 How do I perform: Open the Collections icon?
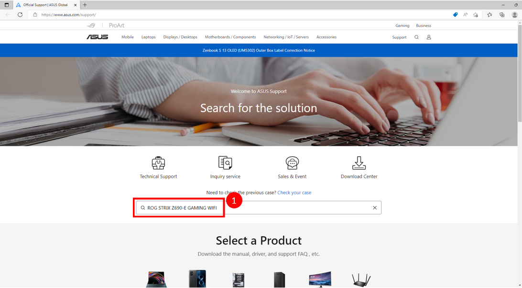pos(502,15)
